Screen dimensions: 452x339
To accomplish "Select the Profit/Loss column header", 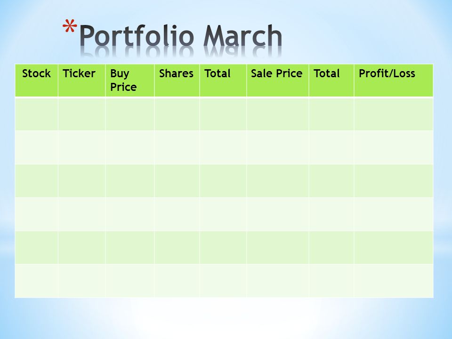I will pos(394,81).
